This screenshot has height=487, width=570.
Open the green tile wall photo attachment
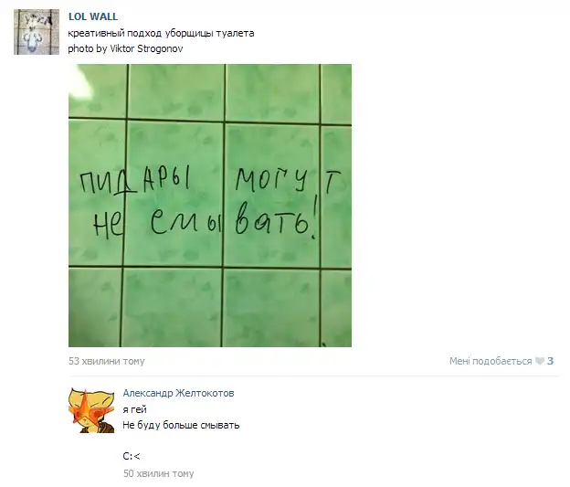click(x=210, y=206)
